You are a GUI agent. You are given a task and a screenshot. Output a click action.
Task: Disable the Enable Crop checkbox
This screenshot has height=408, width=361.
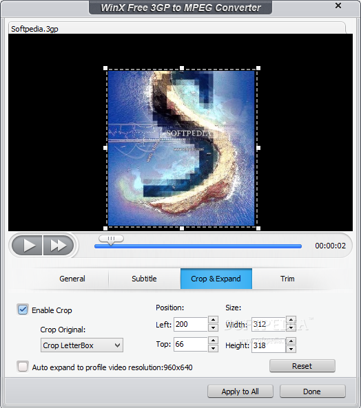(23, 310)
